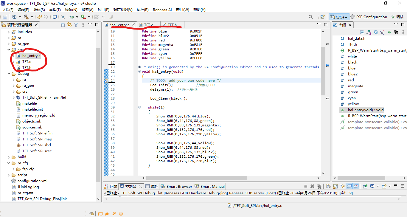Screen dimensions: 407x217
Task: Toggle Link with Editor in Project Explorer
Action: (69, 25)
